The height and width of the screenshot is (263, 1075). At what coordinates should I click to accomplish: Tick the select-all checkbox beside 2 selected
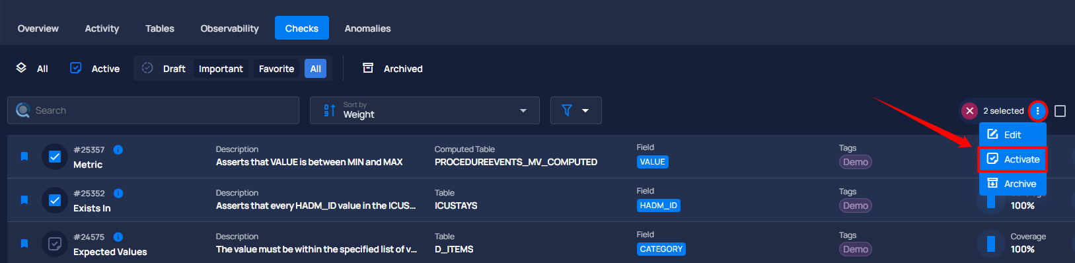pyautogui.click(x=1060, y=111)
